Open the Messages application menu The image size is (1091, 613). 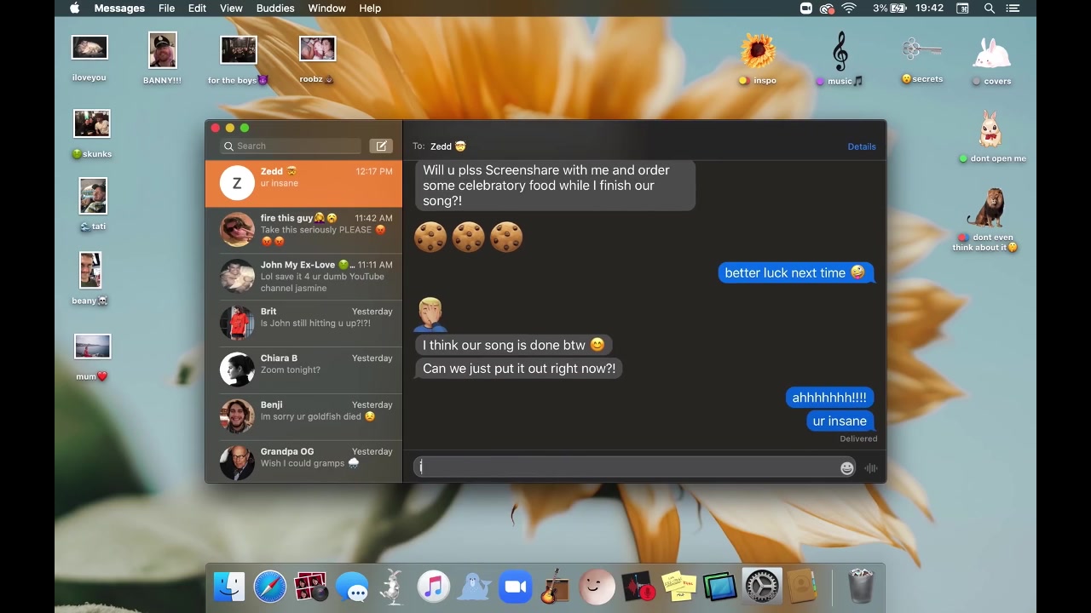119,8
